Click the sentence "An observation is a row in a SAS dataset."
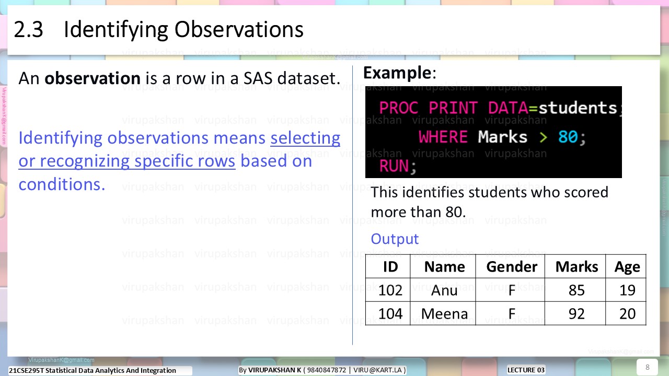This screenshot has width=669, height=376. click(179, 78)
